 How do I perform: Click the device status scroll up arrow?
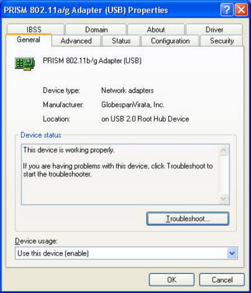(224, 150)
